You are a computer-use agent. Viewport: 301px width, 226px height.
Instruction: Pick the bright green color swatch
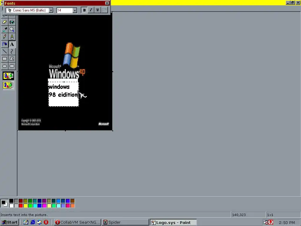click(30, 206)
